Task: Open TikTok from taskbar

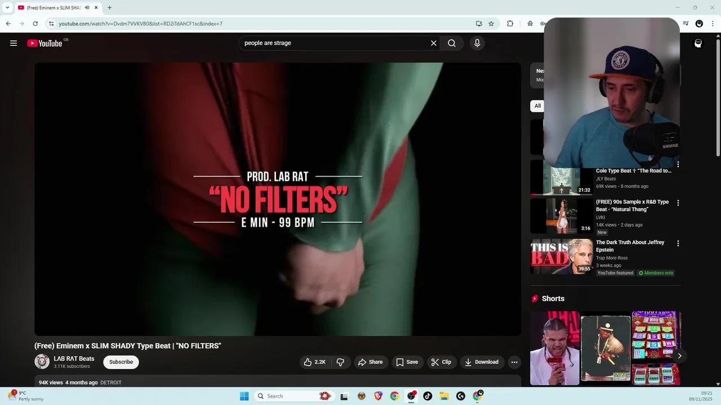Action: click(x=428, y=396)
